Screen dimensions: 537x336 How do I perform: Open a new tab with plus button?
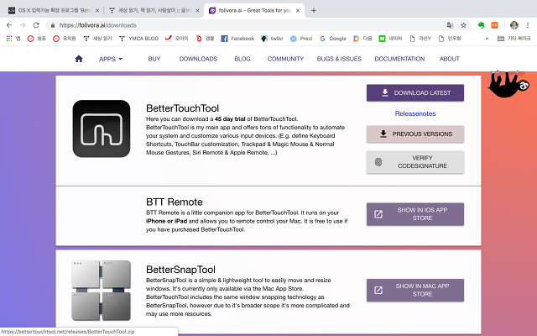[x=313, y=11]
